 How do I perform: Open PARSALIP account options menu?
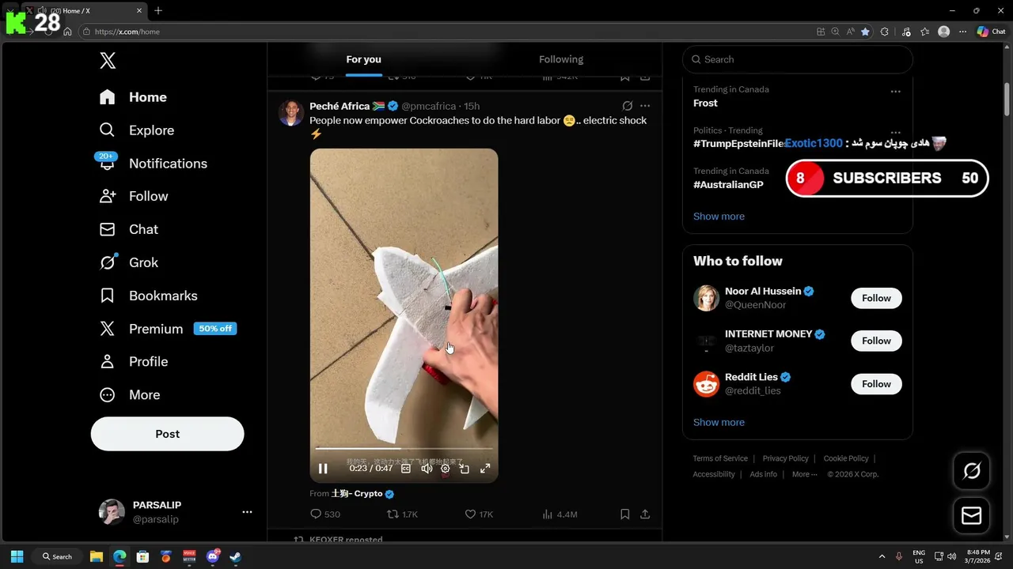[x=247, y=512]
